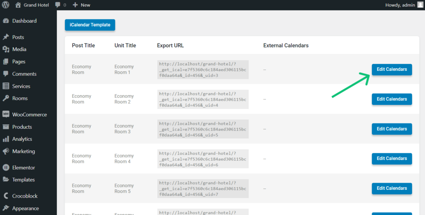Click the Comments speech bubble sidebar icon
This screenshot has width=425, height=215.
point(6,74)
